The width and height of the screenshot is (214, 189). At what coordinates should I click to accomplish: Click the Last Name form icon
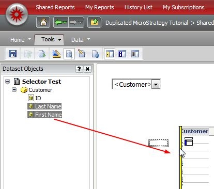pyautogui.click(x=31, y=106)
